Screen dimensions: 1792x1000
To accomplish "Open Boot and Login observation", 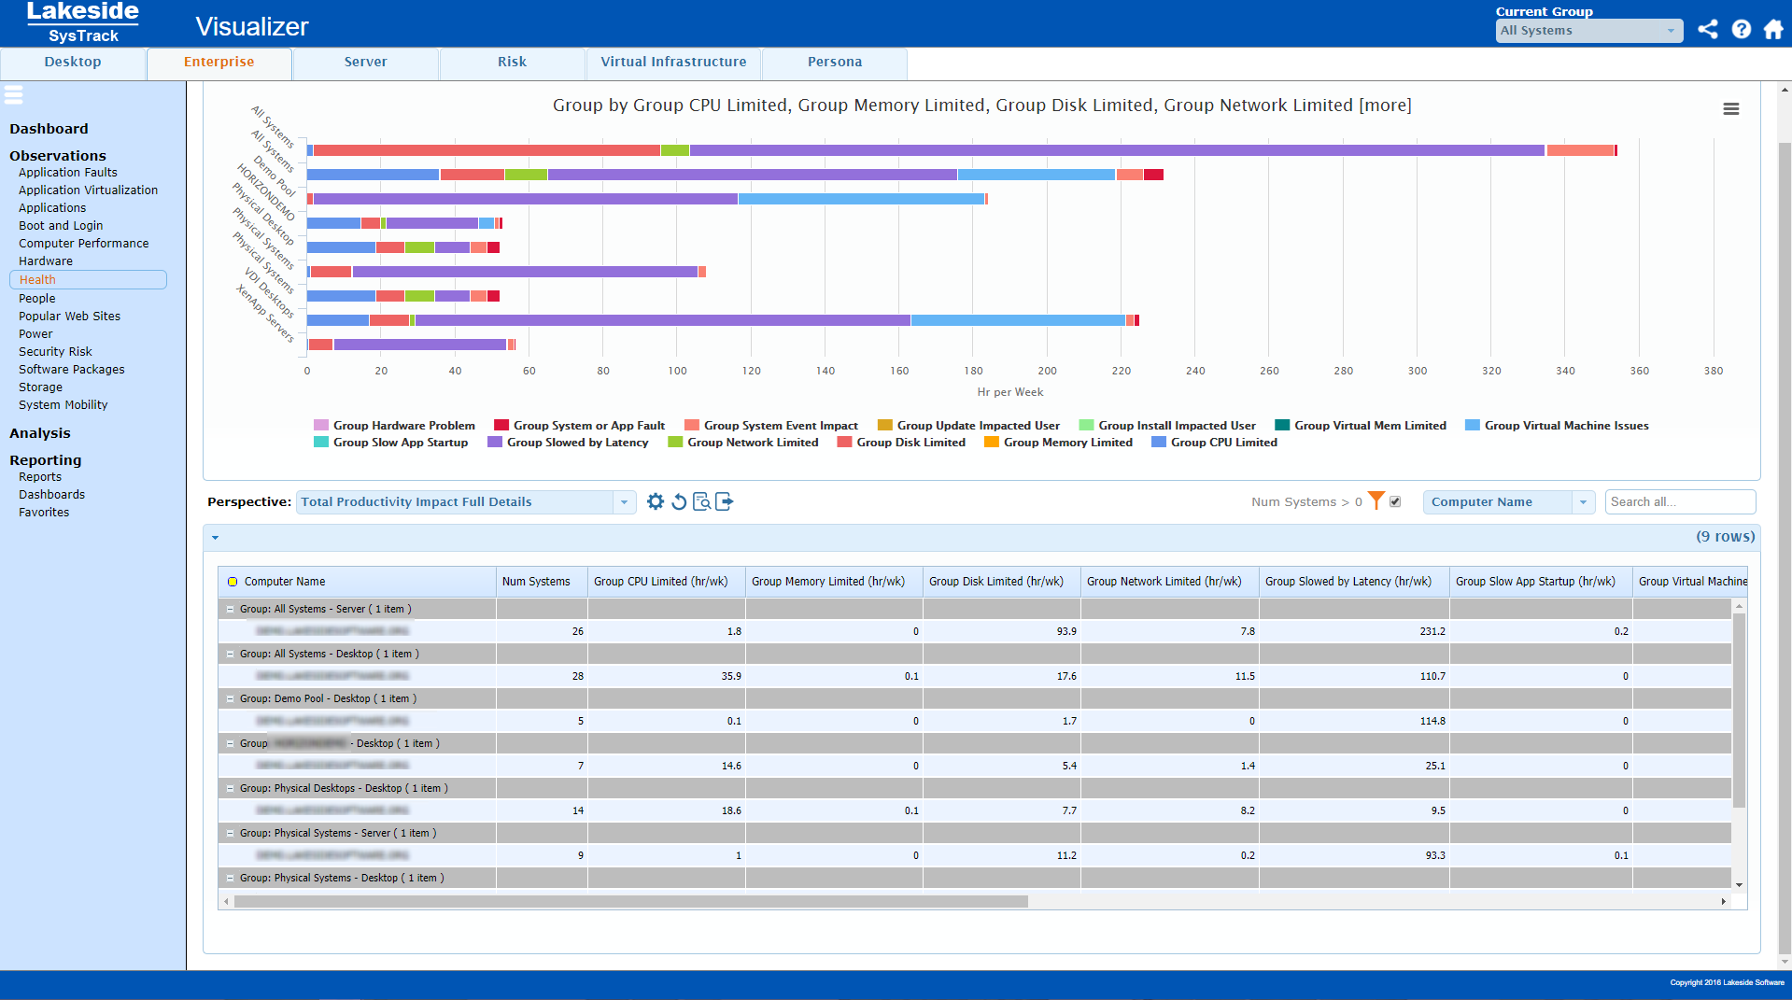I will 61,226.
